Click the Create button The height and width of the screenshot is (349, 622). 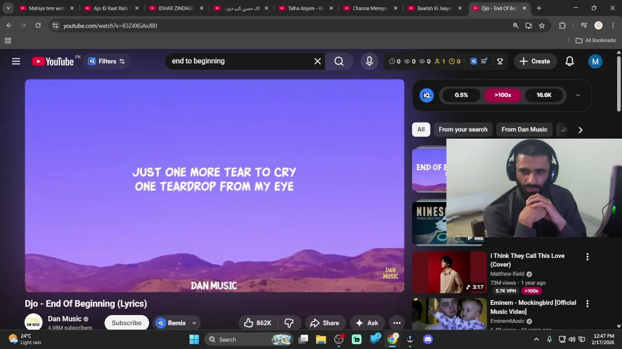535,61
